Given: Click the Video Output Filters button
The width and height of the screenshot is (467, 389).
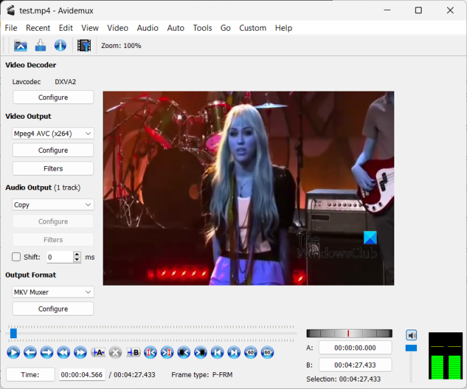Looking at the screenshot, I should (53, 168).
